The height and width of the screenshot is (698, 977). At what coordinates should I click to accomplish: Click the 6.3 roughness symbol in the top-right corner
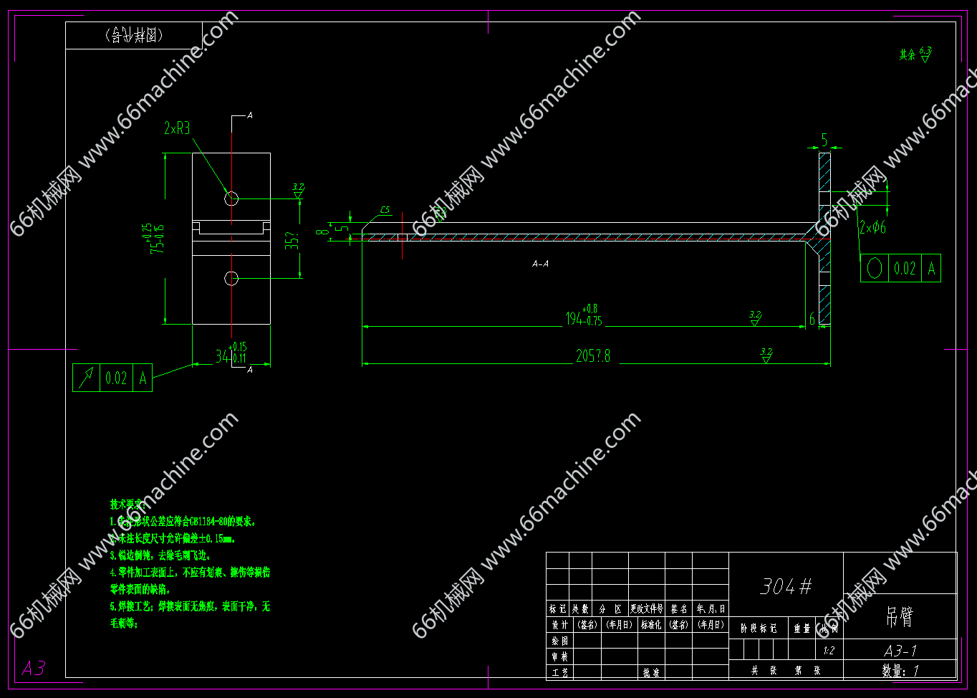click(925, 54)
